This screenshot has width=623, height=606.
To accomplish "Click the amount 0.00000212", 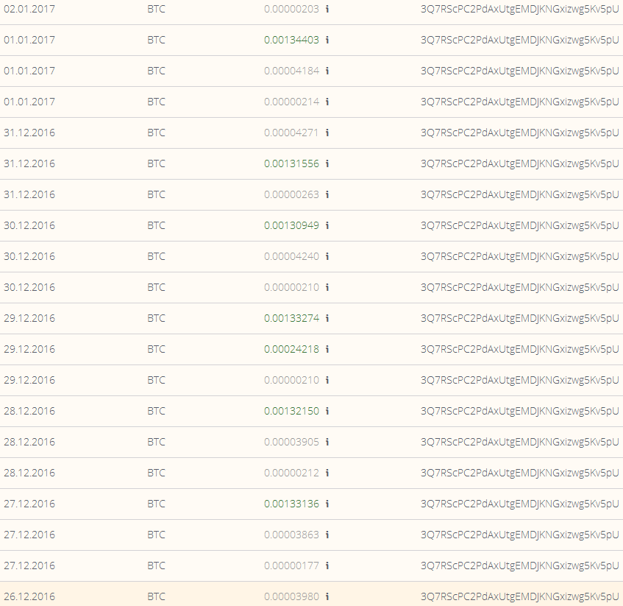I will click(x=291, y=473).
